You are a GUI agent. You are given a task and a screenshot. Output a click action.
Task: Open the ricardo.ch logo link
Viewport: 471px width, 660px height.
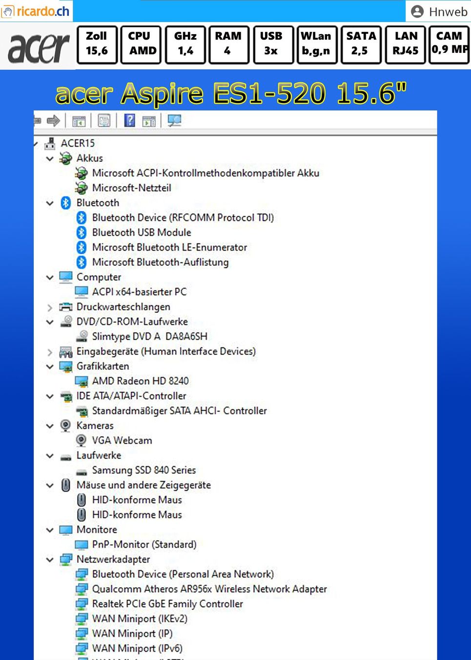[x=37, y=11]
